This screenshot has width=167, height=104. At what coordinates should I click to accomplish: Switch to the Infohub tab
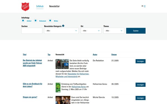pyautogui.click(x=40, y=6)
